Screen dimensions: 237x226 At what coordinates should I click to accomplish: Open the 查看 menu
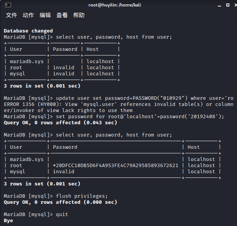(62, 15)
